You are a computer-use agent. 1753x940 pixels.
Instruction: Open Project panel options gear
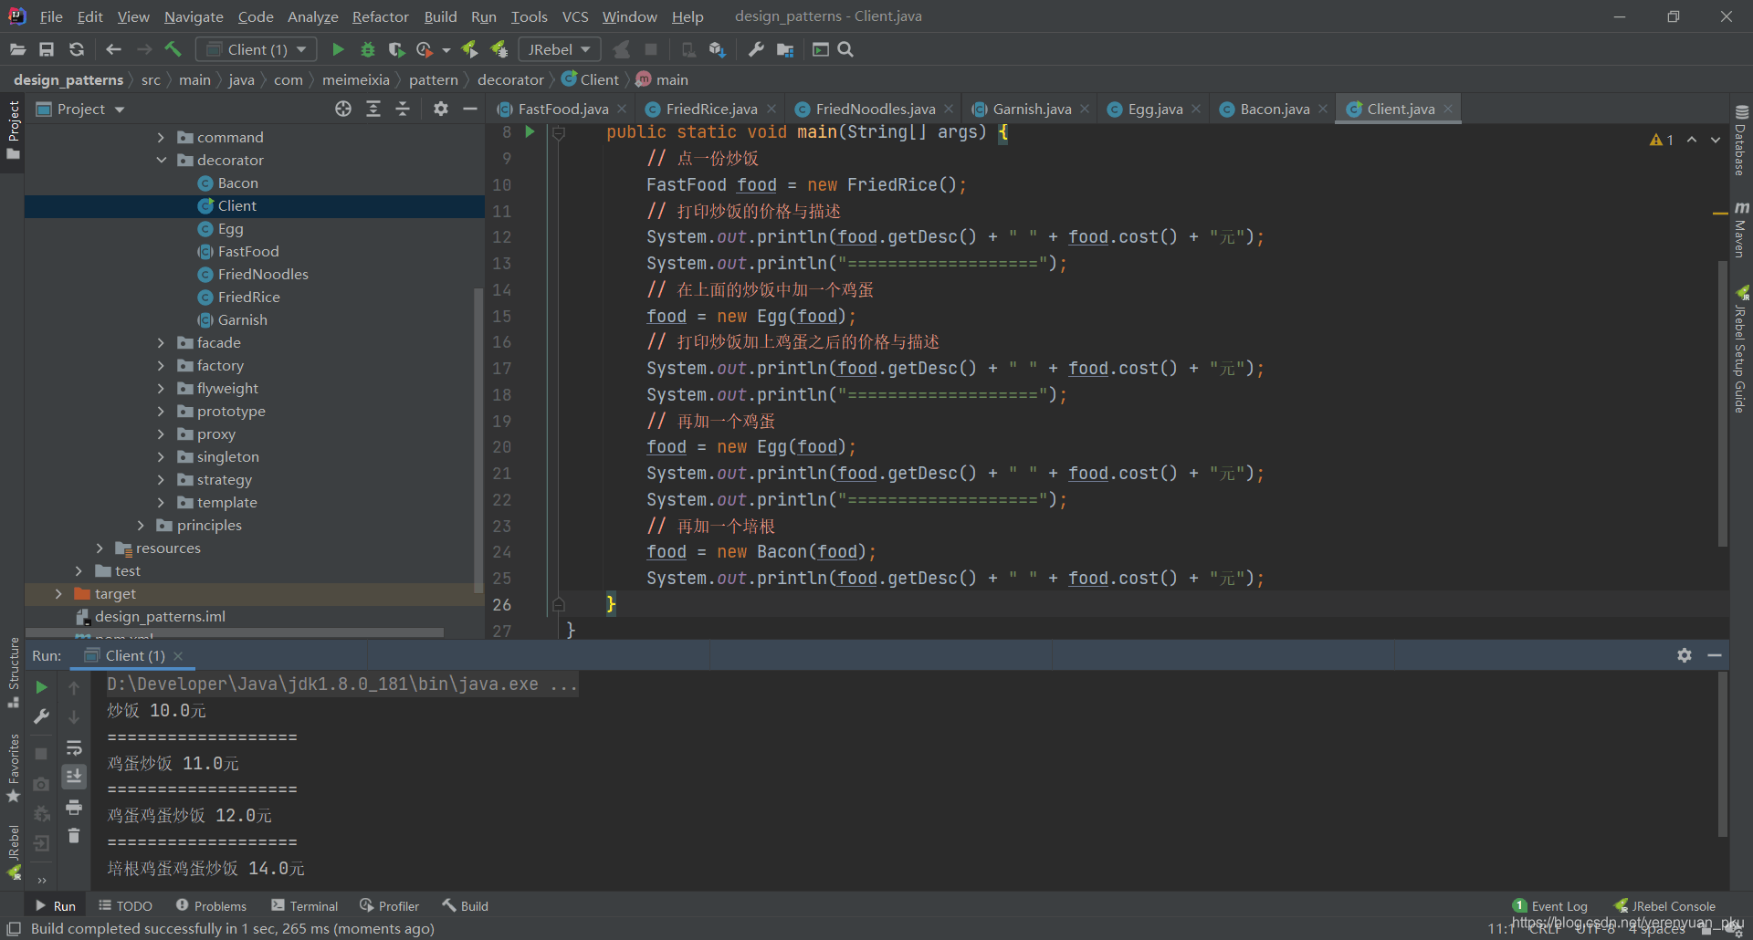pos(441,109)
